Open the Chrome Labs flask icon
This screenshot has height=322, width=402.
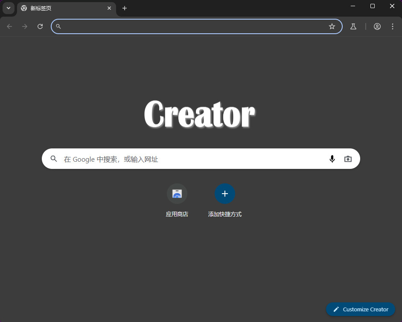pyautogui.click(x=353, y=26)
